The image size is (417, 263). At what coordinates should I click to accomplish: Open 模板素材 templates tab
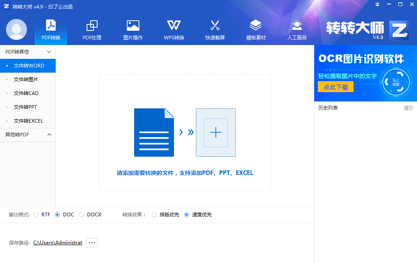(256, 30)
